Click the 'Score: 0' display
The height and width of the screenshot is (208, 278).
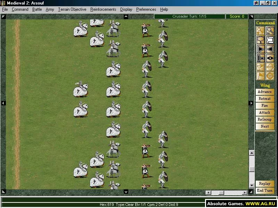click(237, 16)
